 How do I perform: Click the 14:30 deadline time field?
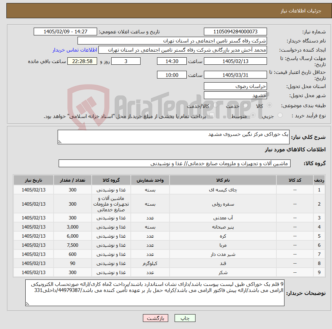pos(172,61)
